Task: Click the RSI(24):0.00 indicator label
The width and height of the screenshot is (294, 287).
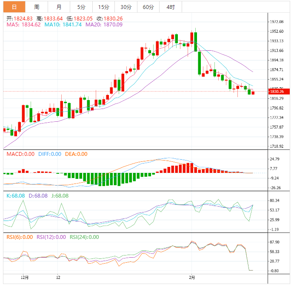Action: (x=84, y=237)
